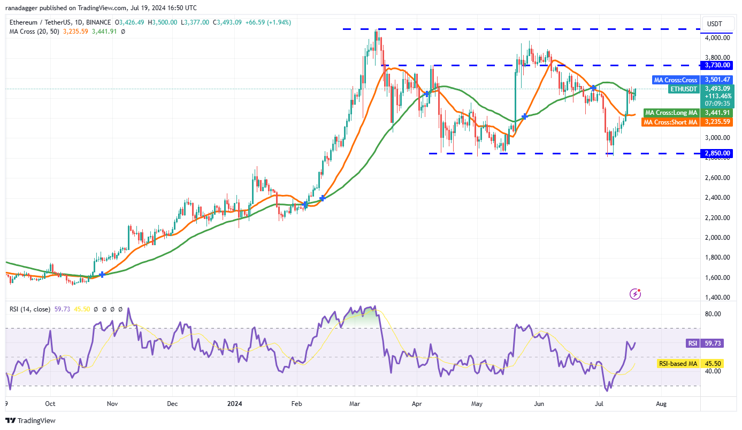The height and width of the screenshot is (430, 742).
Task: Select the MA cross marker in late October 2023
Action: pos(102,275)
